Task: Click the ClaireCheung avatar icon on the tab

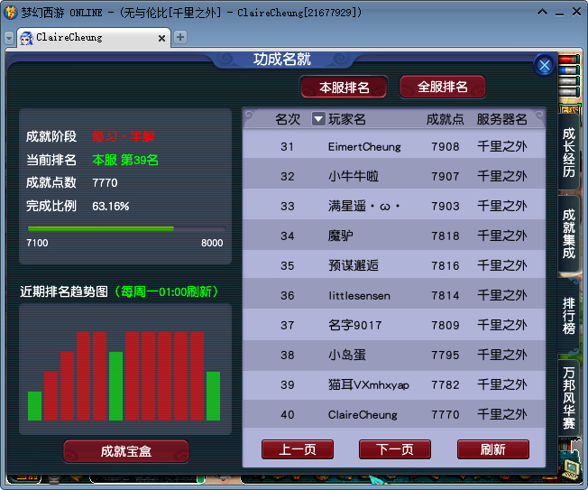Action: click(x=26, y=38)
